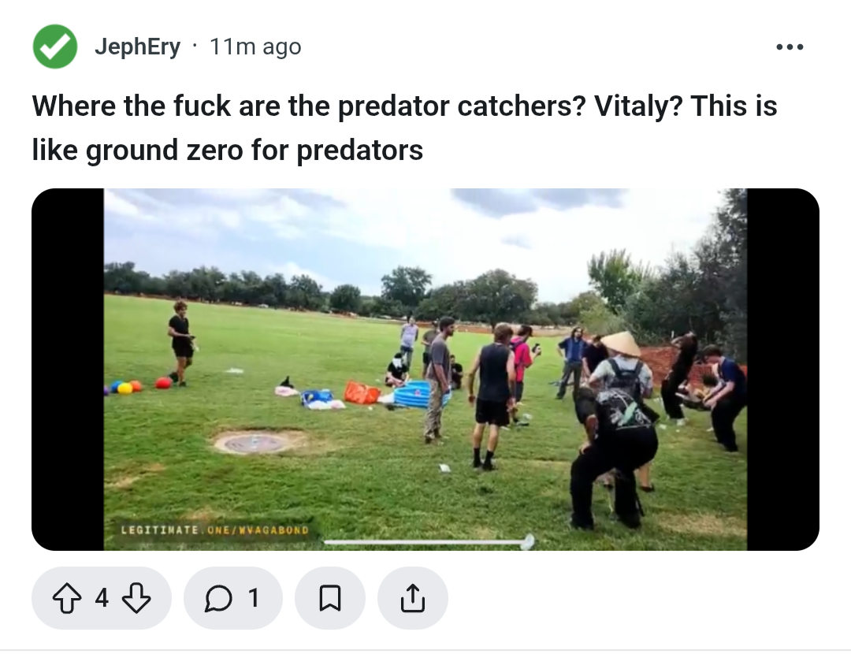Open JephEry's user profile
This screenshot has width=851, height=654.
pyautogui.click(x=137, y=46)
